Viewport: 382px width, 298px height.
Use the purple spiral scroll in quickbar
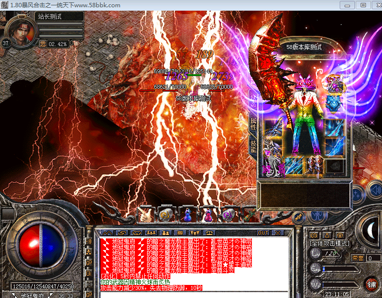pos(229,215)
